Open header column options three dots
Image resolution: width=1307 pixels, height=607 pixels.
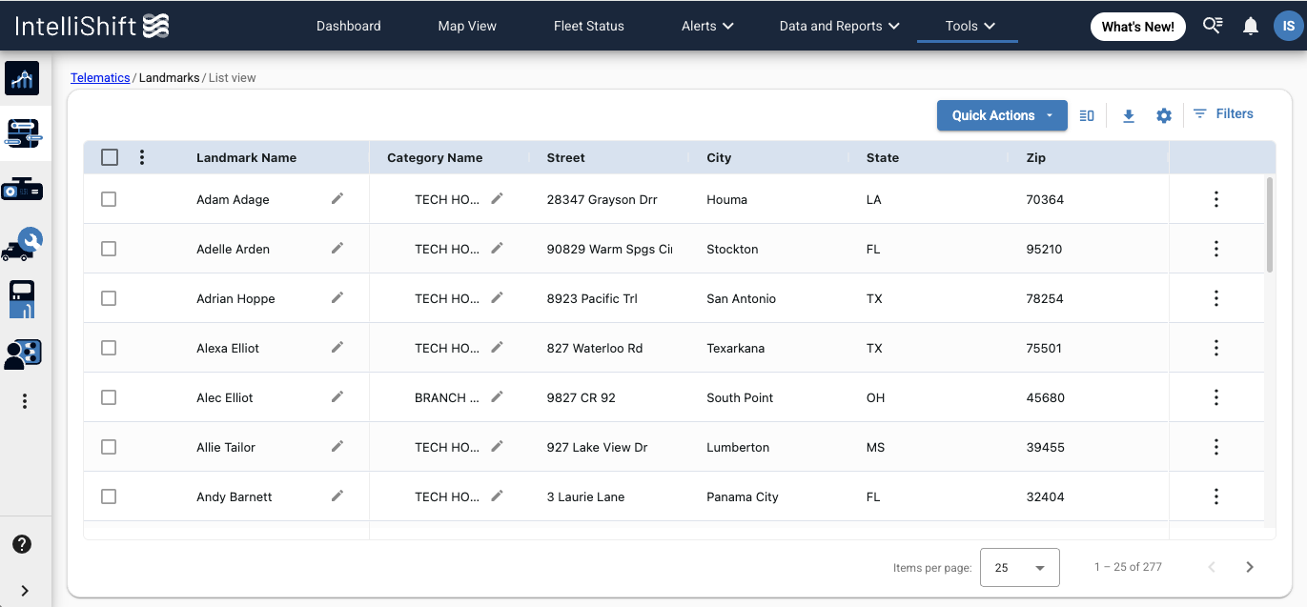click(142, 157)
